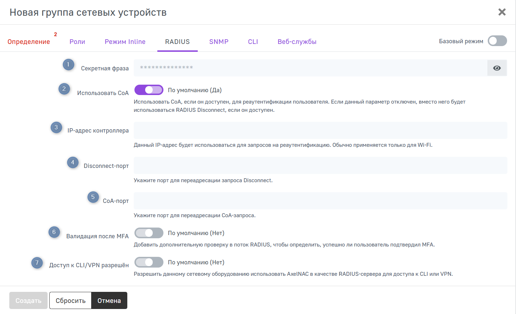Screen dimensions: 516x314
Task: Focus the IP-адрес контроллера input field
Action: click(x=320, y=130)
